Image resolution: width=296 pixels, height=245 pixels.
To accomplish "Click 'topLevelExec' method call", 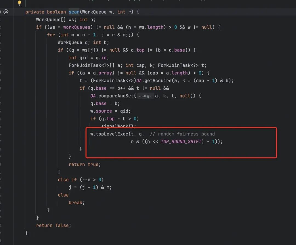I will click(112, 134).
